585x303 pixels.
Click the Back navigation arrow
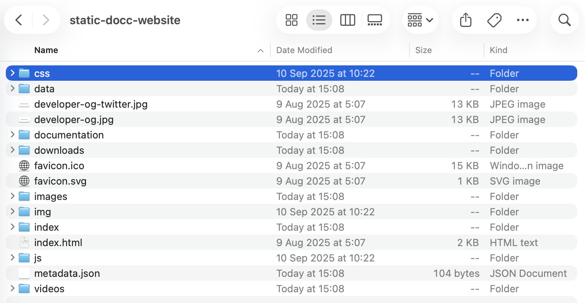pyautogui.click(x=18, y=20)
